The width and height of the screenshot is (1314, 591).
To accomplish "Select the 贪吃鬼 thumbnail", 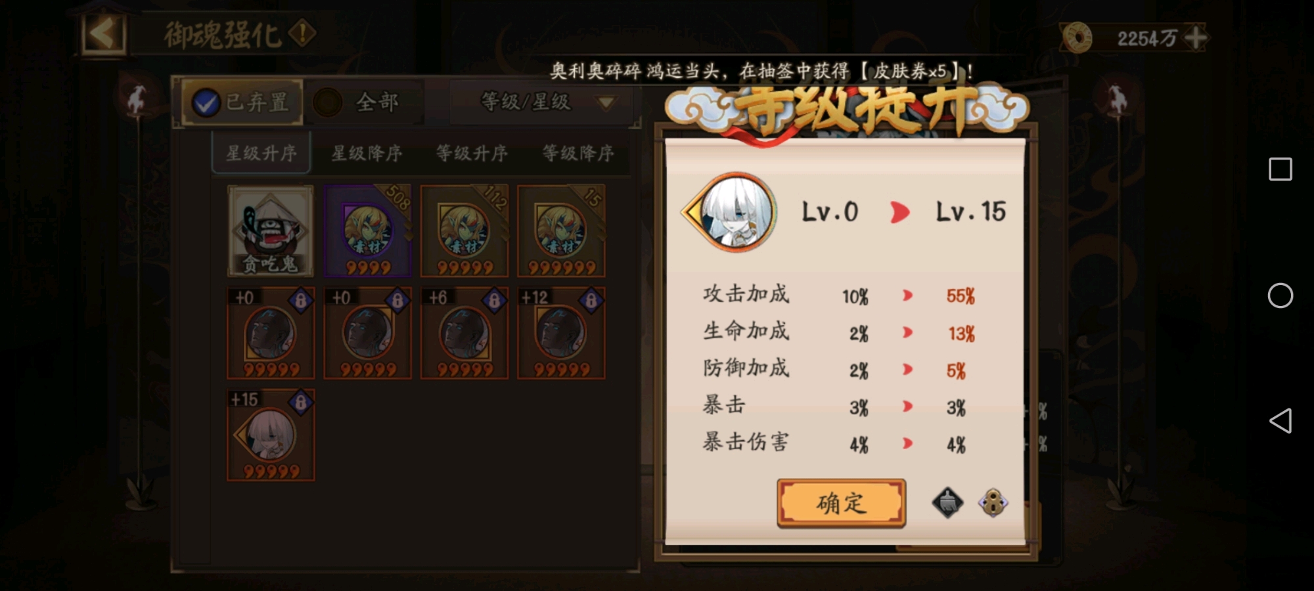I will 270,230.
